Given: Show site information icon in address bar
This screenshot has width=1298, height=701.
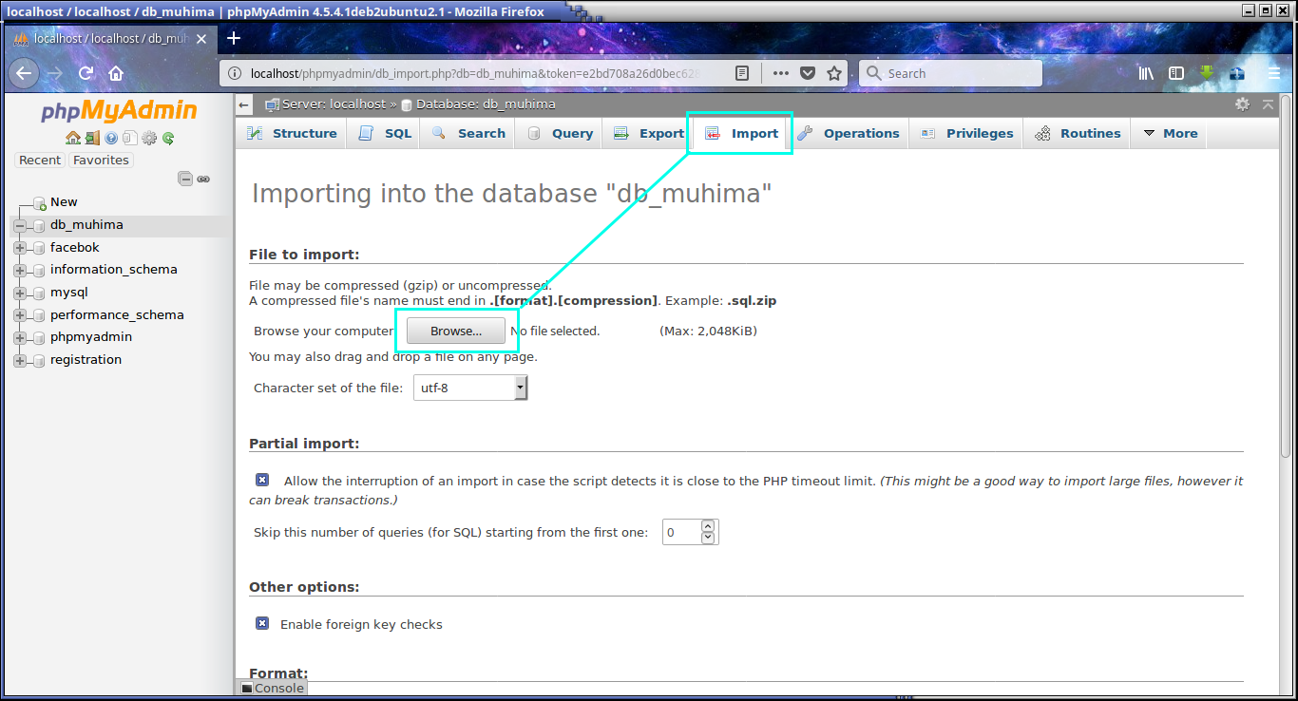Looking at the screenshot, I should pos(234,73).
